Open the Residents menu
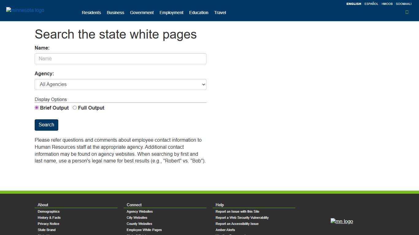The image size is (419, 235). pos(91,13)
